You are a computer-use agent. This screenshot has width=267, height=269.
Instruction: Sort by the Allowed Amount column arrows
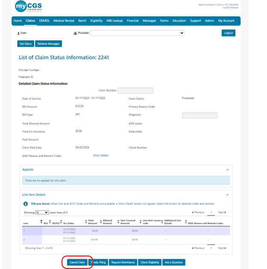point(101,222)
